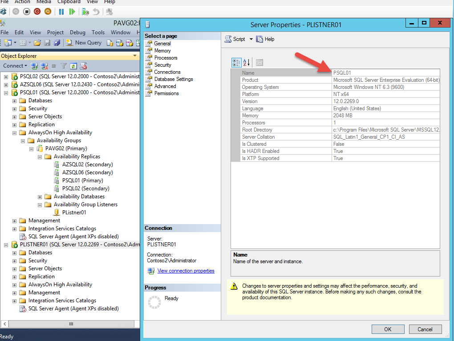The width and height of the screenshot is (454, 341).
Task: Select the Permissions page
Action: point(166,93)
